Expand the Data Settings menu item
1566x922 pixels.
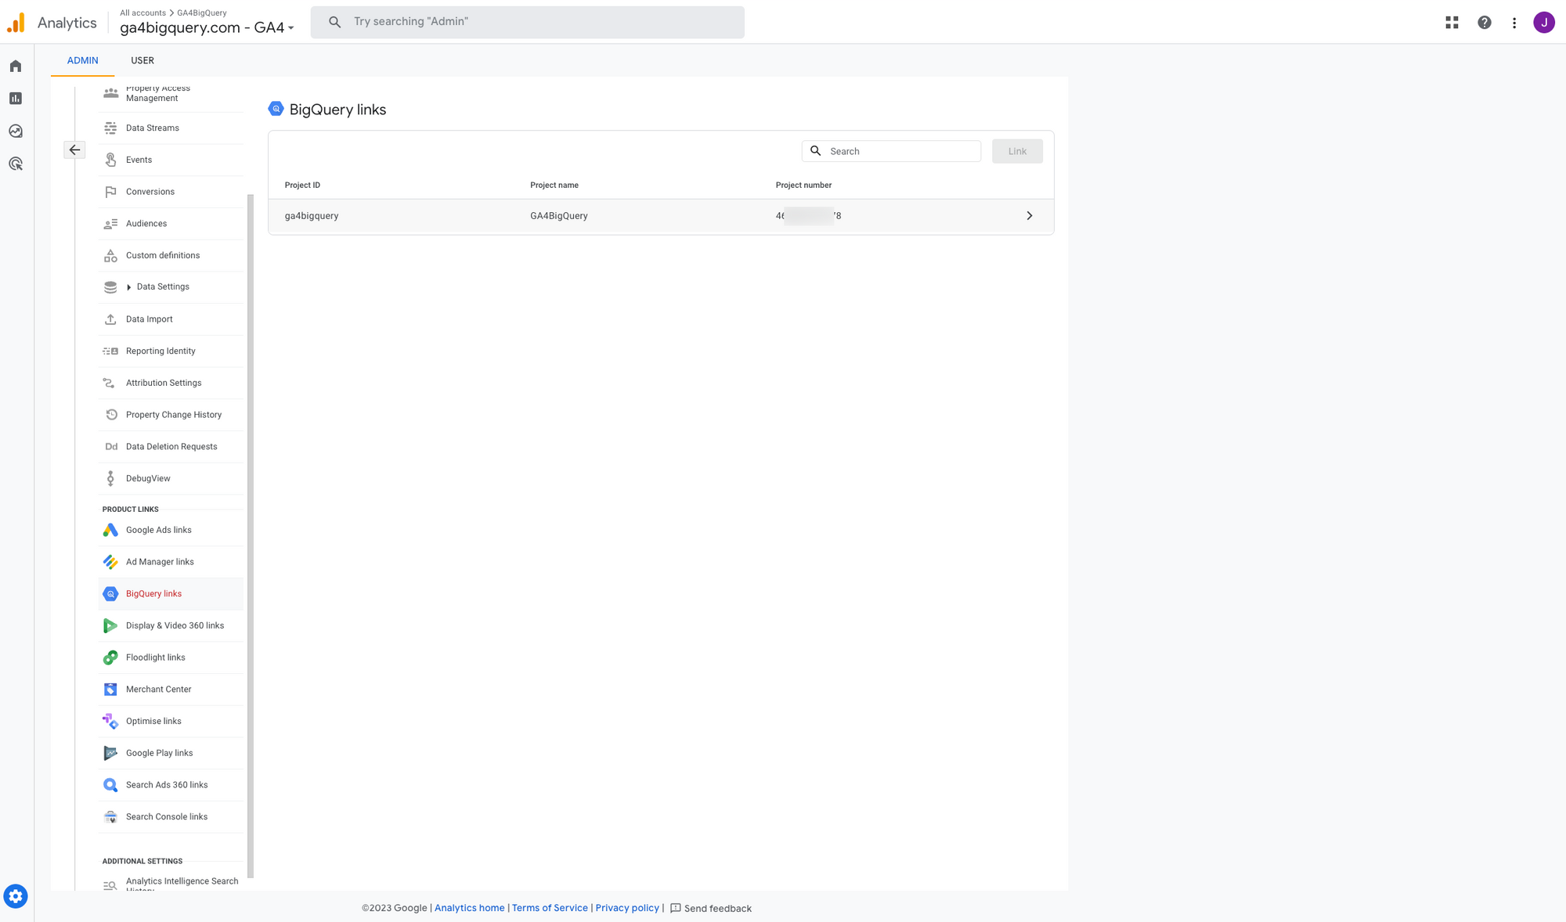tap(162, 287)
